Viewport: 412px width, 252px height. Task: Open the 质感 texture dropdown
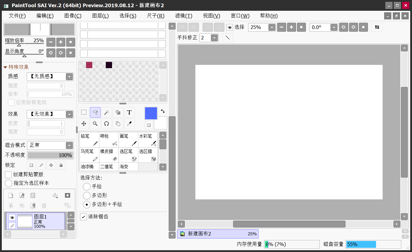(x=70, y=77)
